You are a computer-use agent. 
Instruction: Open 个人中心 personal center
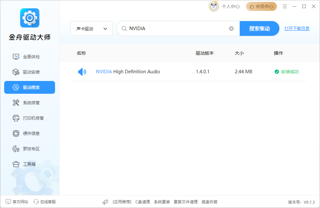tap(231, 6)
